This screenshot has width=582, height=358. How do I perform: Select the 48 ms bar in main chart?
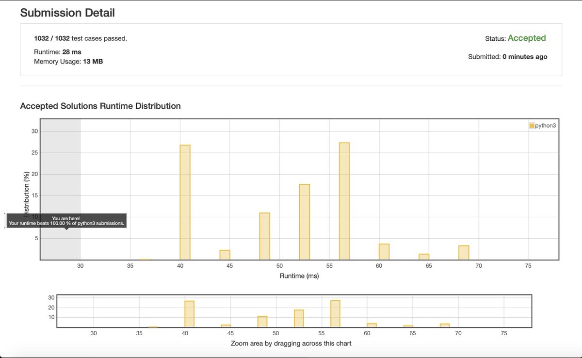tap(264, 236)
